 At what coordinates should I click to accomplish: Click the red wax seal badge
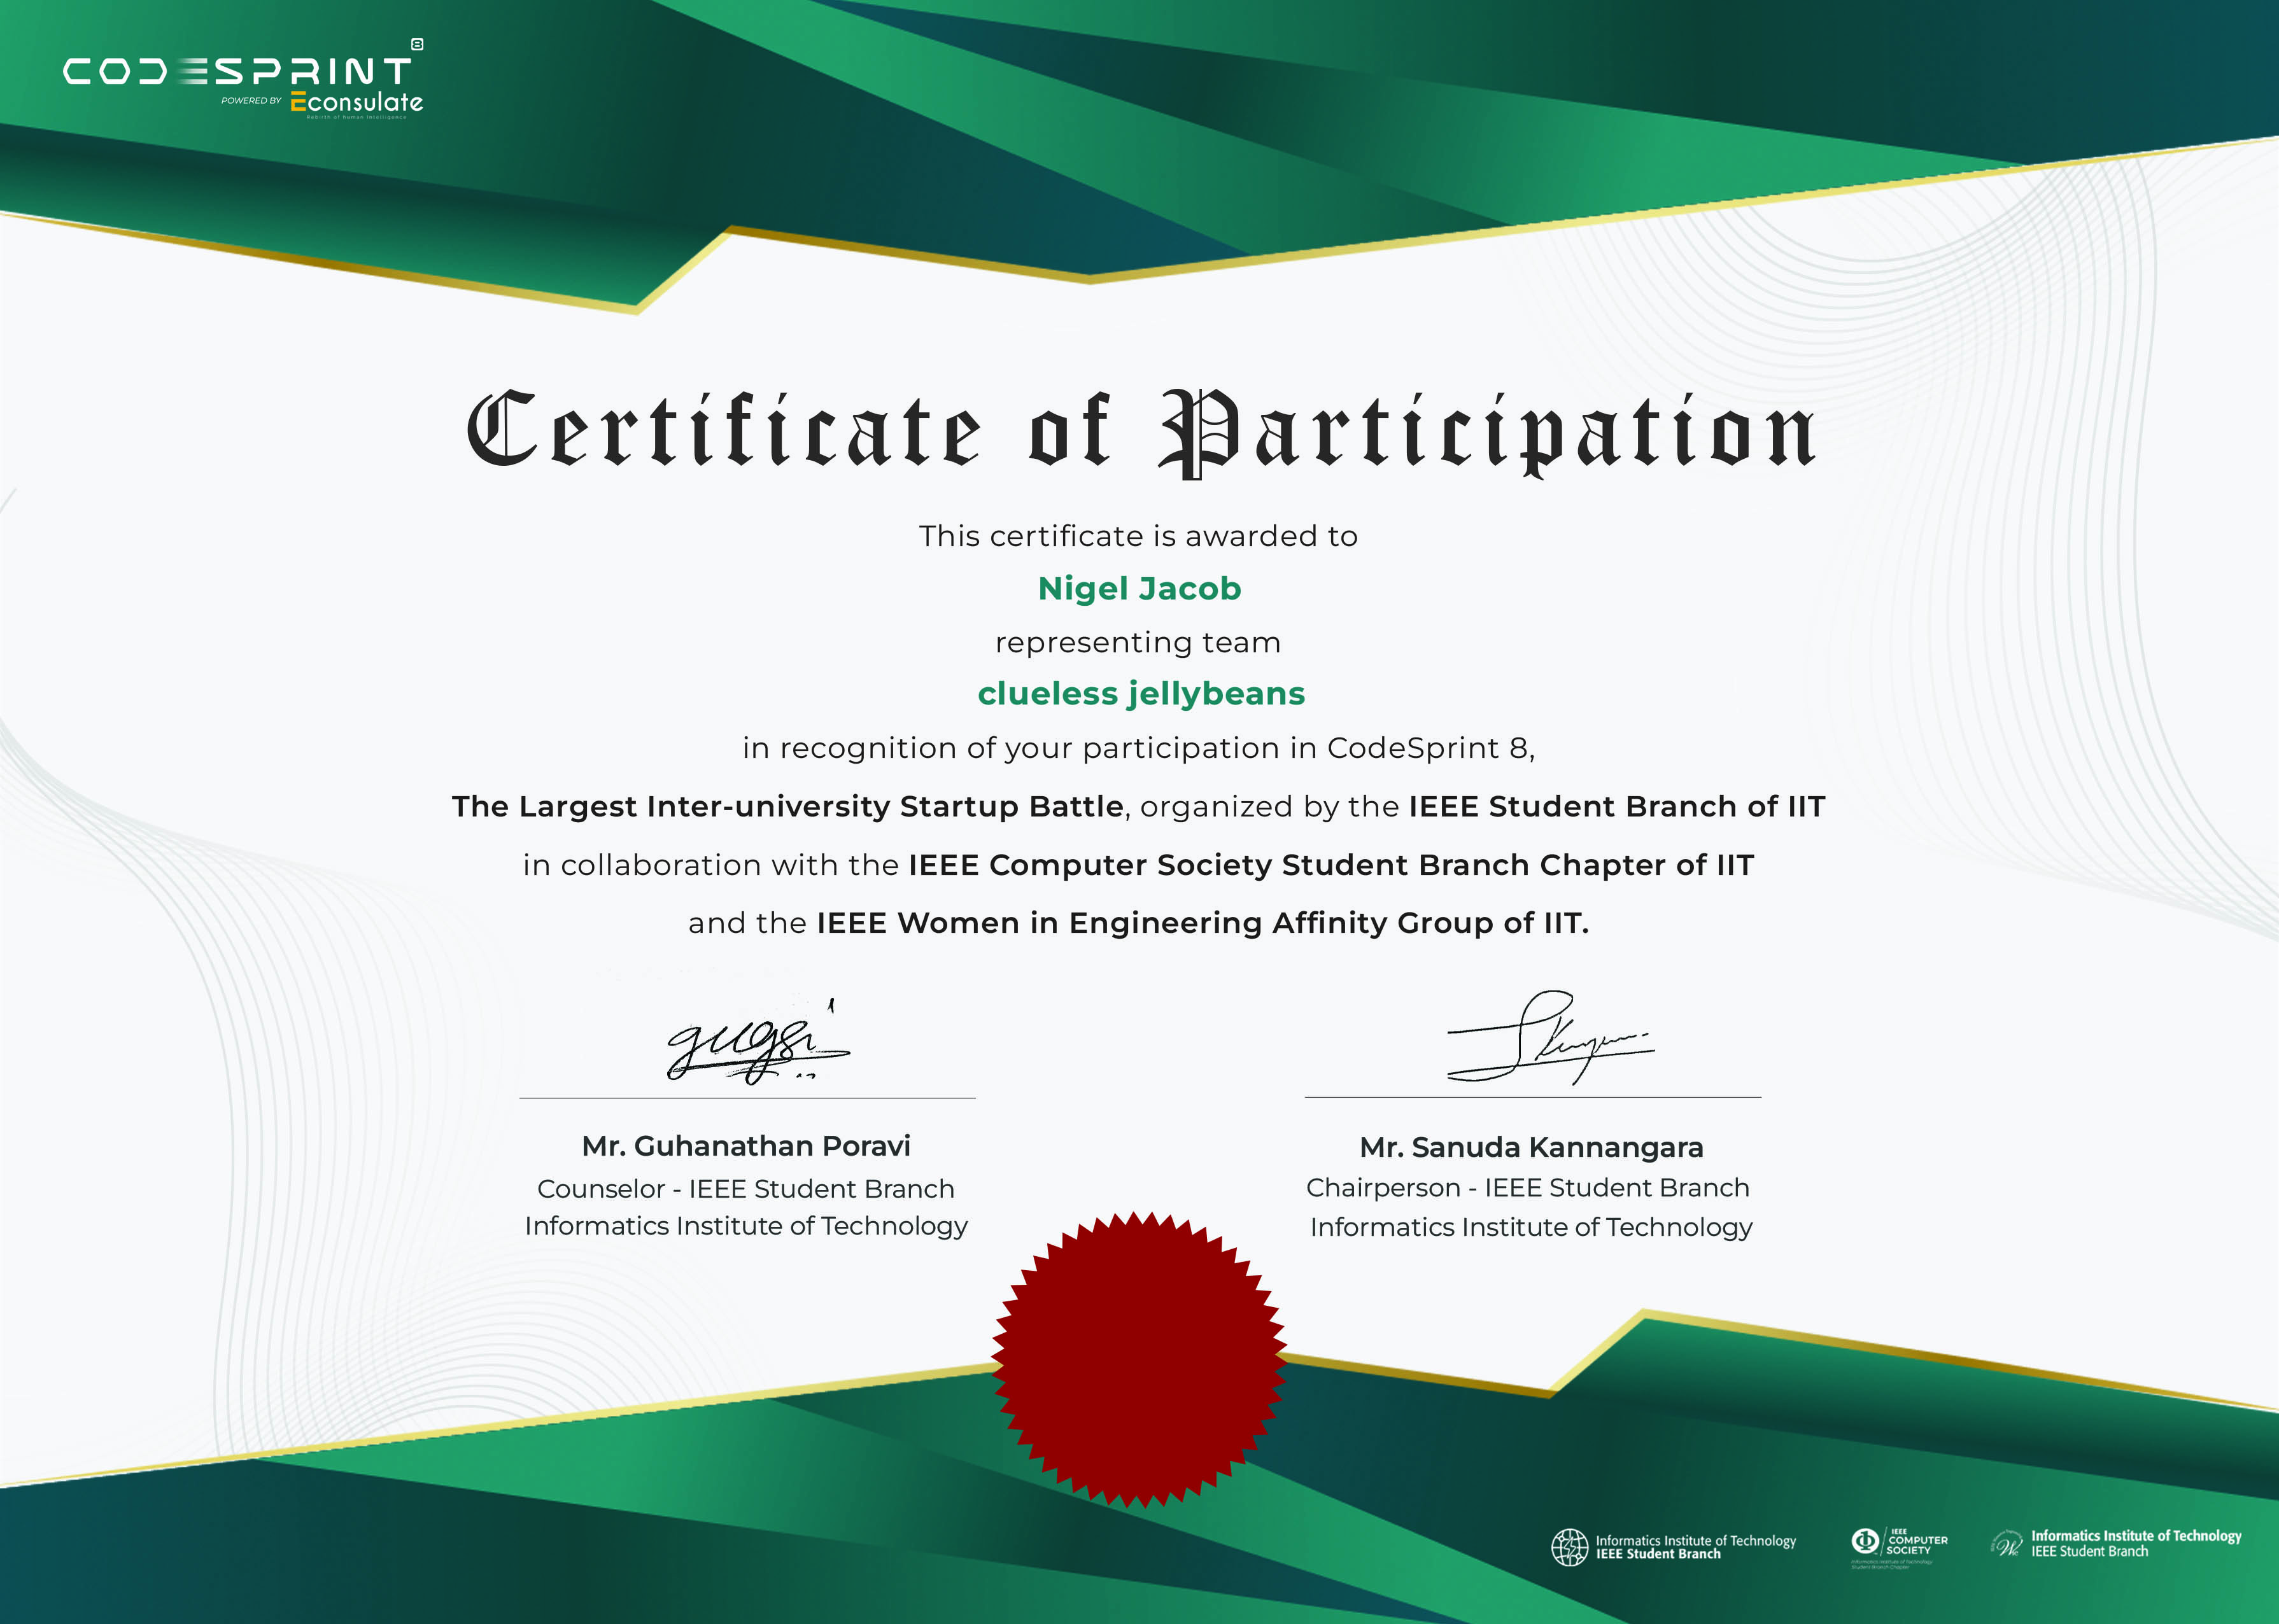pyautogui.click(x=1138, y=1359)
